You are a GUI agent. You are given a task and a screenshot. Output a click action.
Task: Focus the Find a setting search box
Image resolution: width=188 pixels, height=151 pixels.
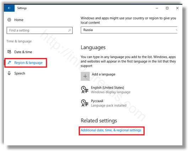tap(40, 30)
